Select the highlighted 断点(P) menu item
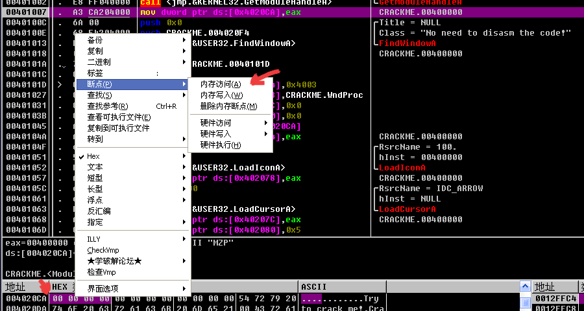Viewport: 584px width, 311px height. click(x=133, y=84)
